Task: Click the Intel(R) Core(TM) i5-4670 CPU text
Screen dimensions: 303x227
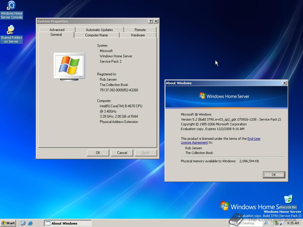Action: pyautogui.click(x=121, y=106)
